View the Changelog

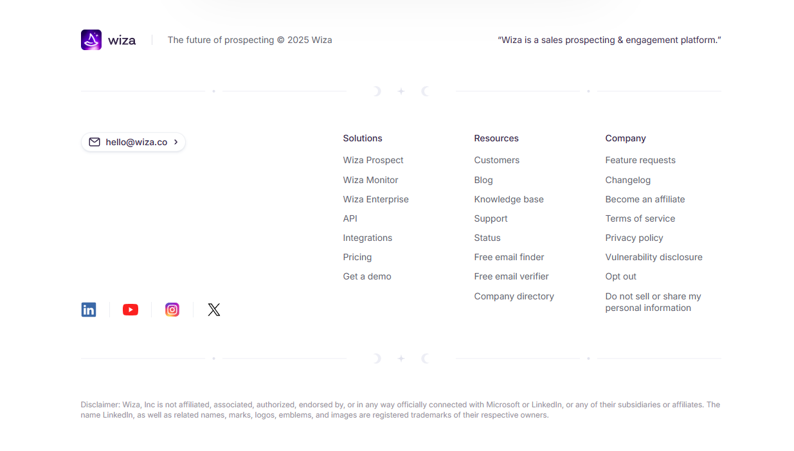tap(627, 180)
